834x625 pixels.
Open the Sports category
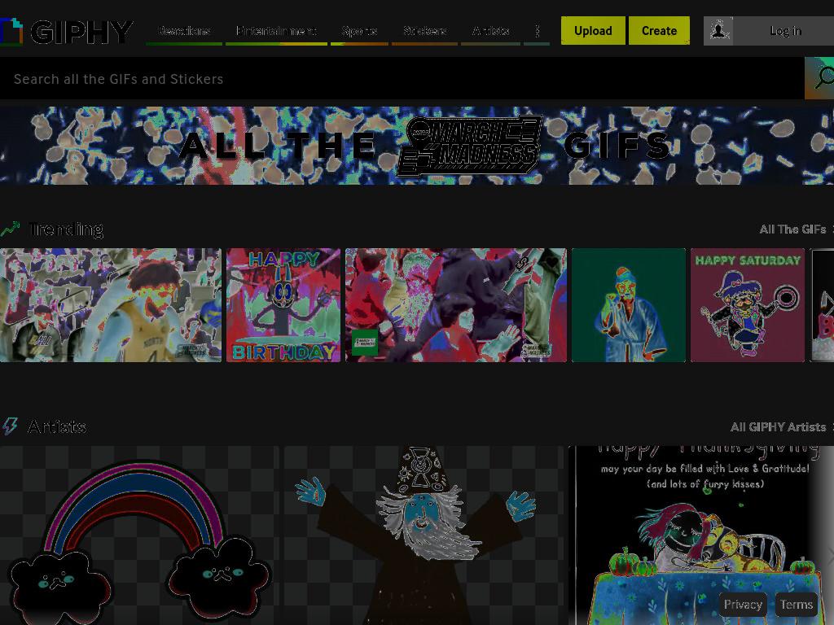point(359,31)
